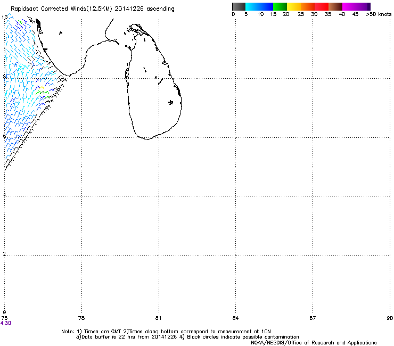Click the star-shaped marker on Sri Lanka
394x346 pixels.
[170, 102]
